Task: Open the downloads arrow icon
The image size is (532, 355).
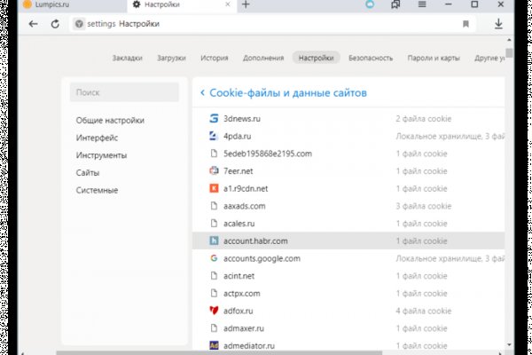Action: [498, 24]
